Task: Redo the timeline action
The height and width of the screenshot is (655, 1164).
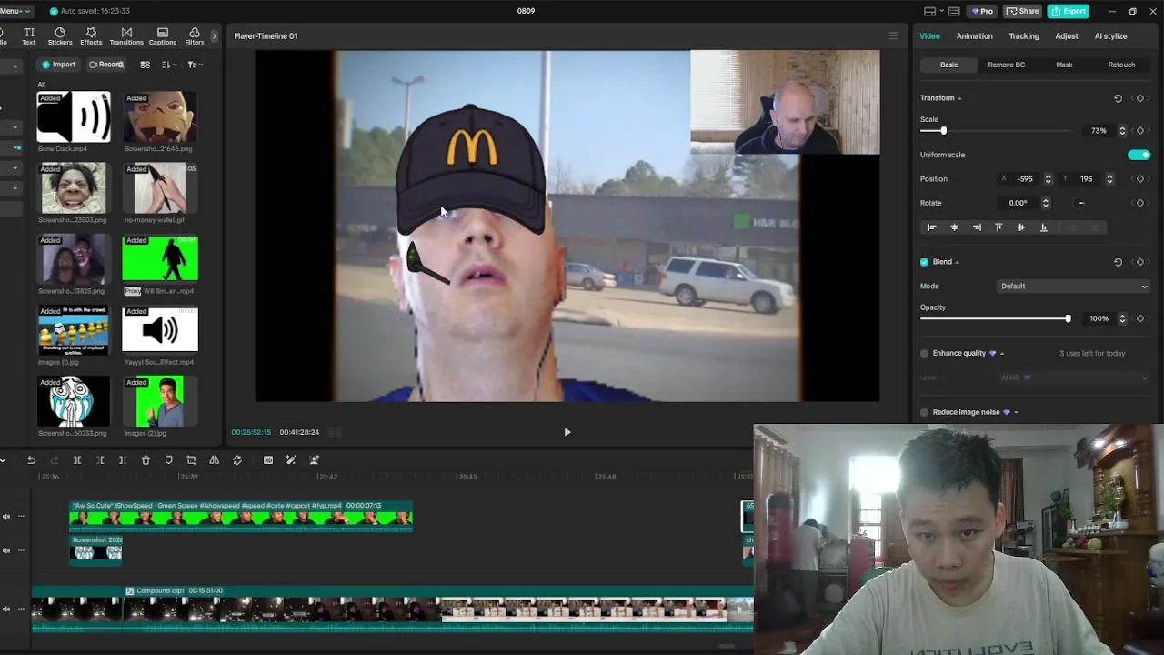Action: [x=55, y=460]
